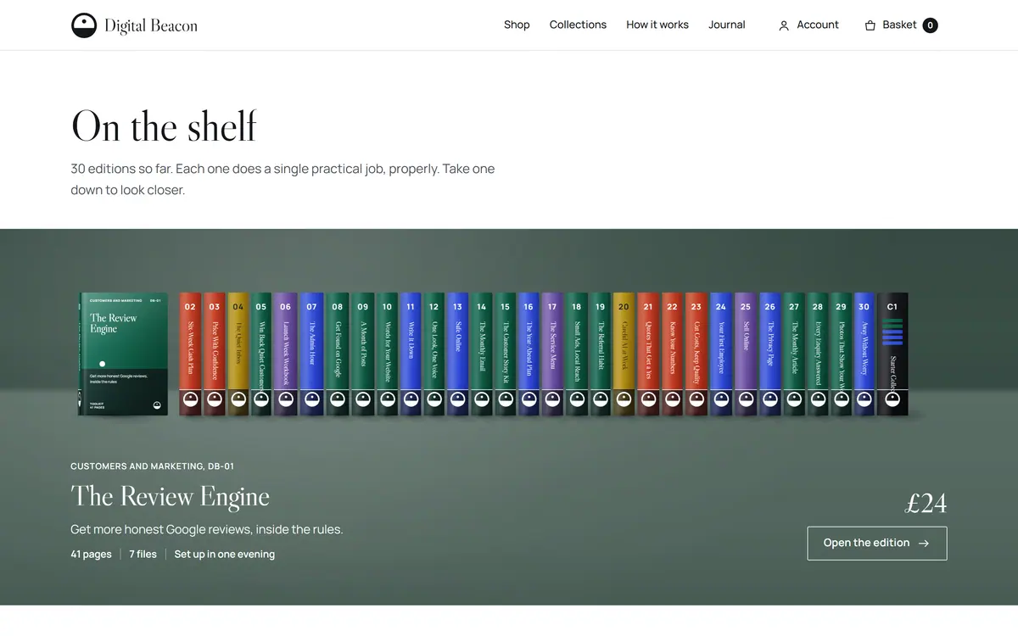Viewport: 1018px width, 636px height.
Task: Select spine 11 Write It Down
Action: click(411, 354)
